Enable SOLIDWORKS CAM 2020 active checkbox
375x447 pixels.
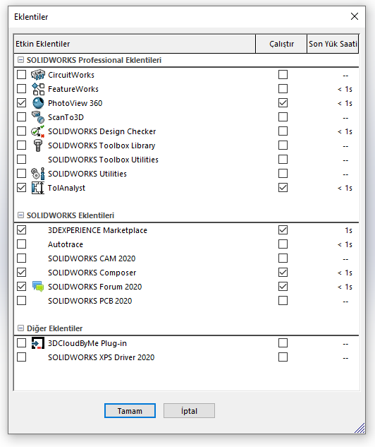point(22,258)
